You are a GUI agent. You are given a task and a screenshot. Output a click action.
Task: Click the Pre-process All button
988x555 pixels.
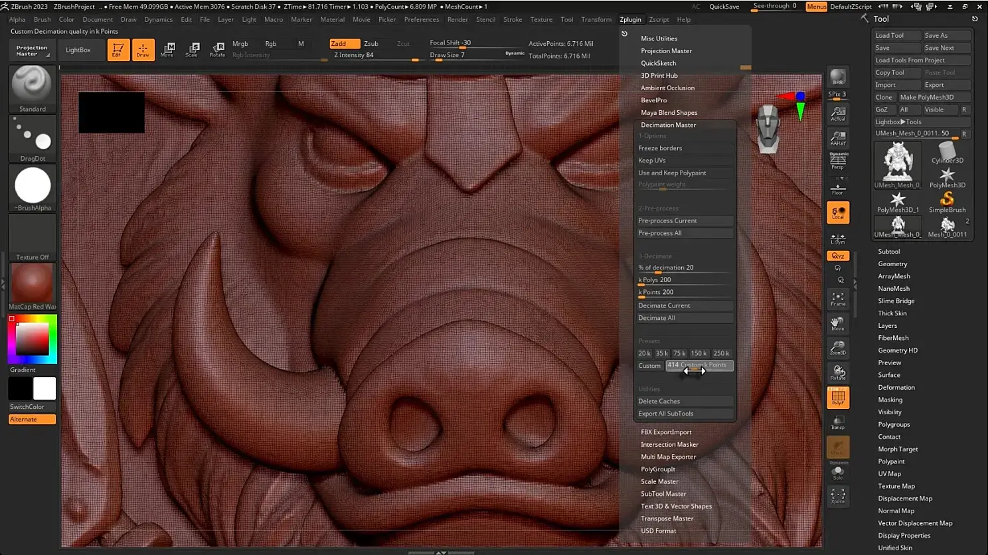tap(685, 233)
